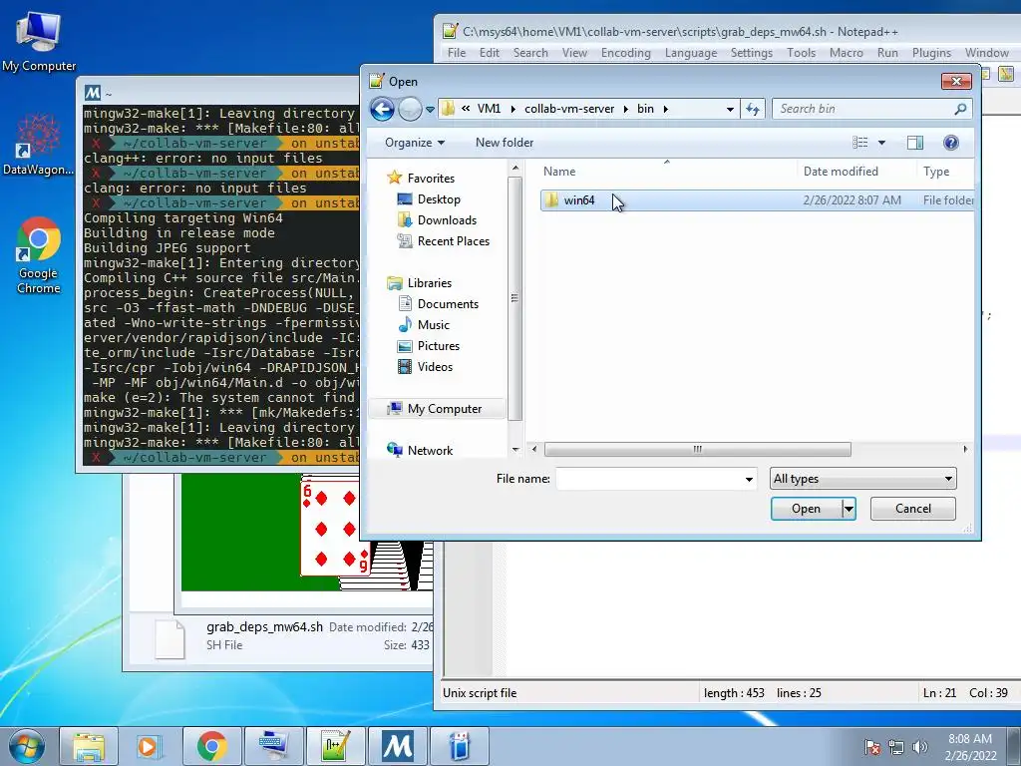Image resolution: width=1021 pixels, height=766 pixels.
Task: Switch to MSYS2 terminal on taskbar
Action: (398, 746)
